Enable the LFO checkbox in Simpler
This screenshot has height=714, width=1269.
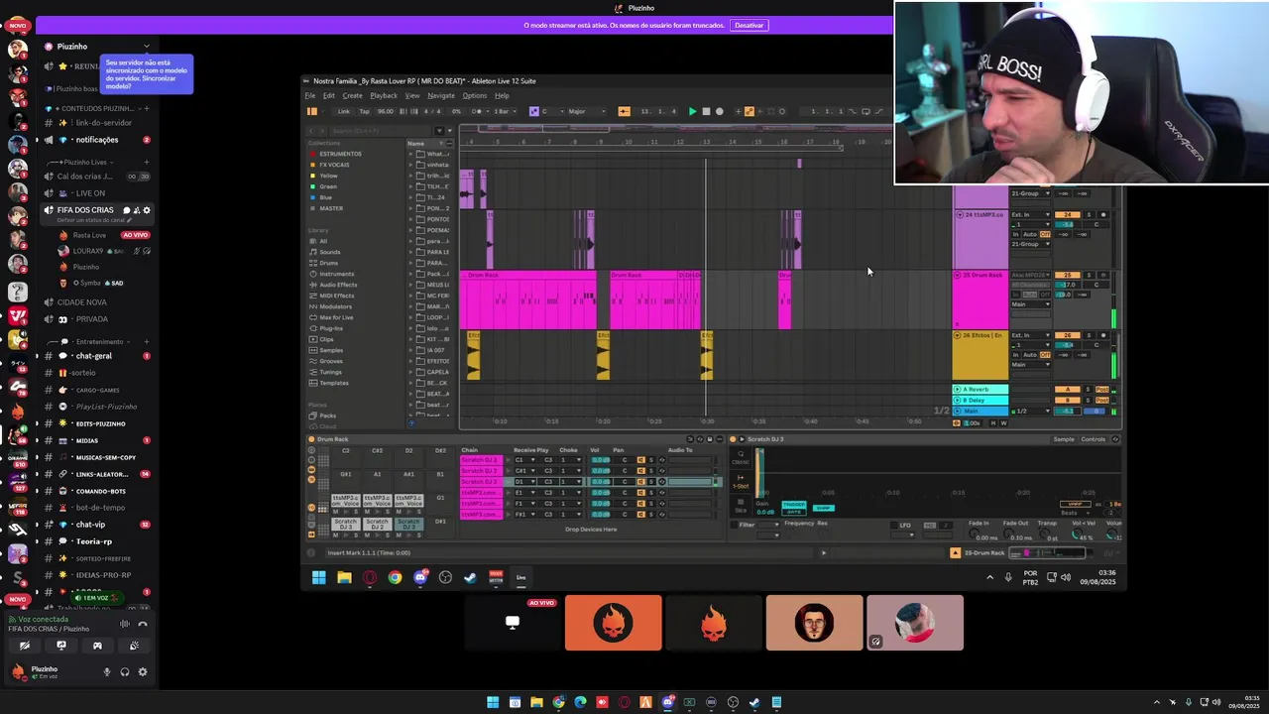pyautogui.click(x=893, y=525)
